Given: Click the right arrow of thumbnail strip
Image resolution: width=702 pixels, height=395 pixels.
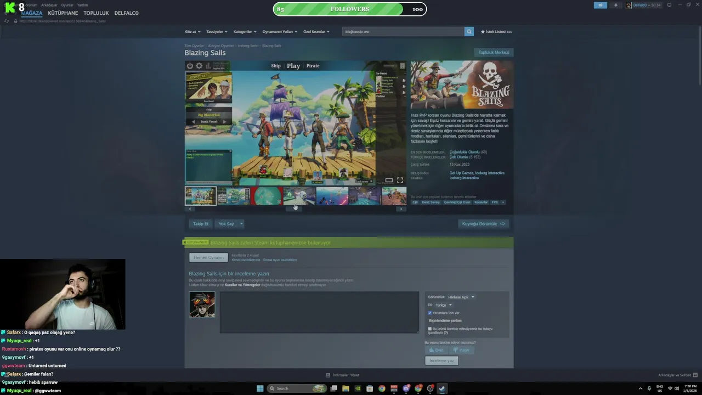Looking at the screenshot, I should coord(401,209).
